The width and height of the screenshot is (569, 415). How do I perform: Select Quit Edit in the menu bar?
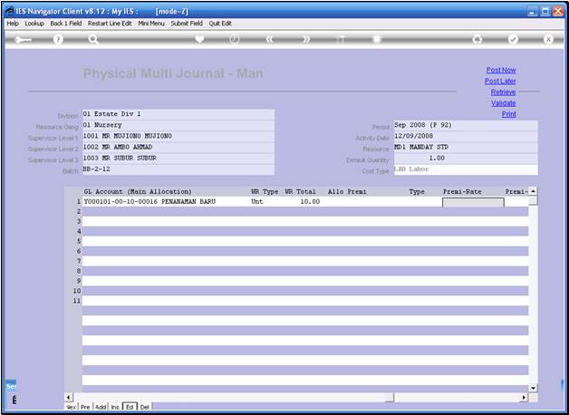(x=220, y=24)
